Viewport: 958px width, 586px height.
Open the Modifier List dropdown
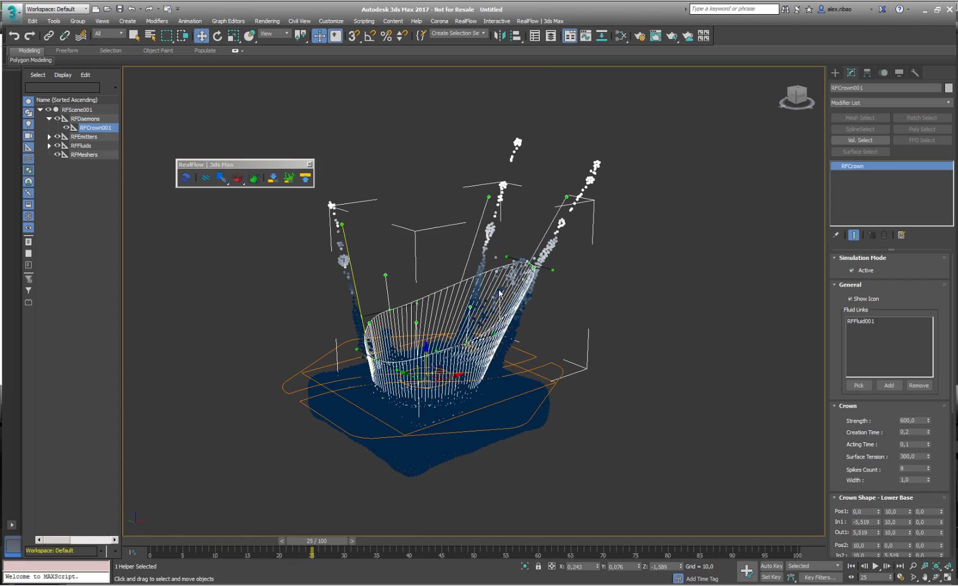coord(891,103)
